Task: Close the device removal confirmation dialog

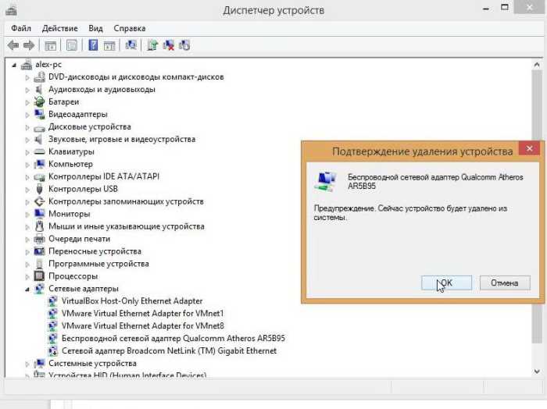Action: pyautogui.click(x=531, y=149)
